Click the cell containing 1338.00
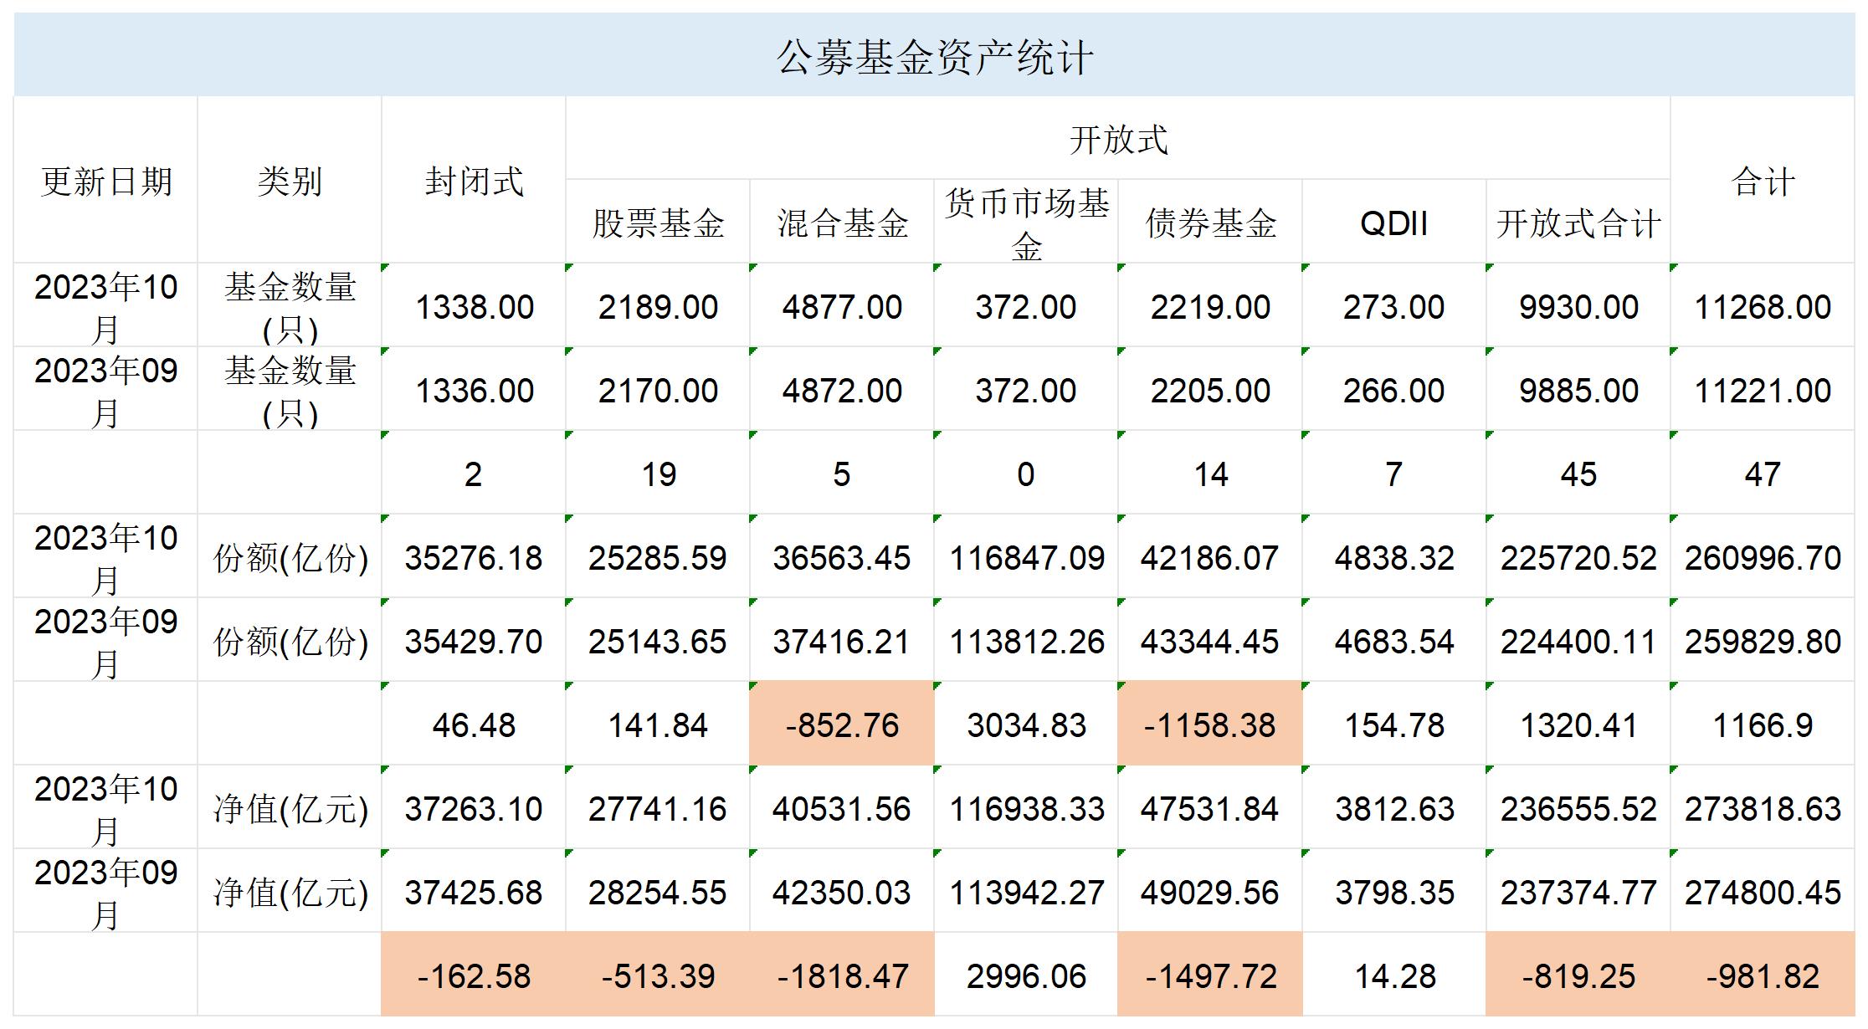 (x=474, y=306)
